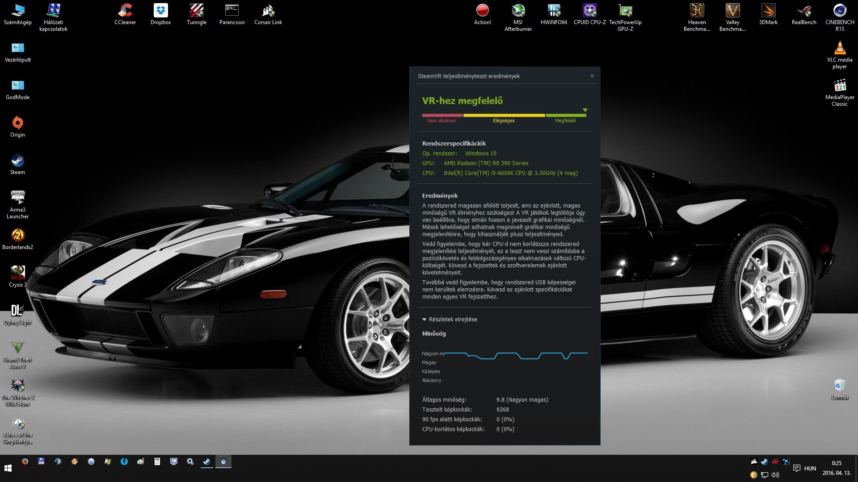Click the Steam taskbar button
The height and width of the screenshot is (482, 858).
[x=206, y=461]
